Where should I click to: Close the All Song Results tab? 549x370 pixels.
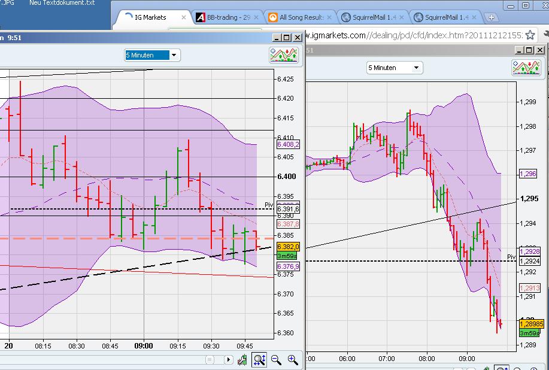tap(329, 17)
